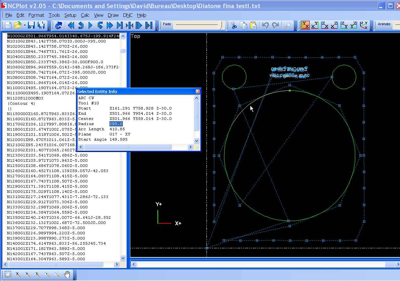Switch to the isometric XYZ view
Image resolution: width=400 pixels, height=281 pixels.
(364, 25)
